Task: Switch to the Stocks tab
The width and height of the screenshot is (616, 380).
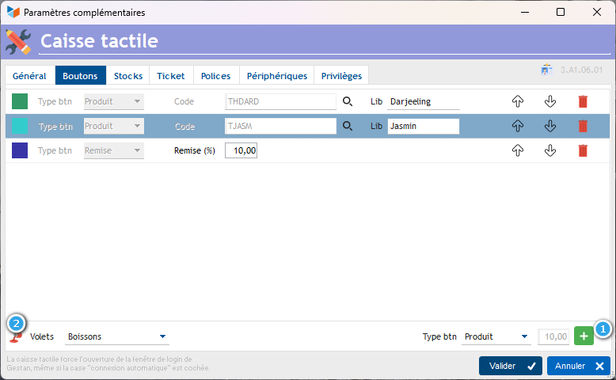Action: [x=127, y=76]
